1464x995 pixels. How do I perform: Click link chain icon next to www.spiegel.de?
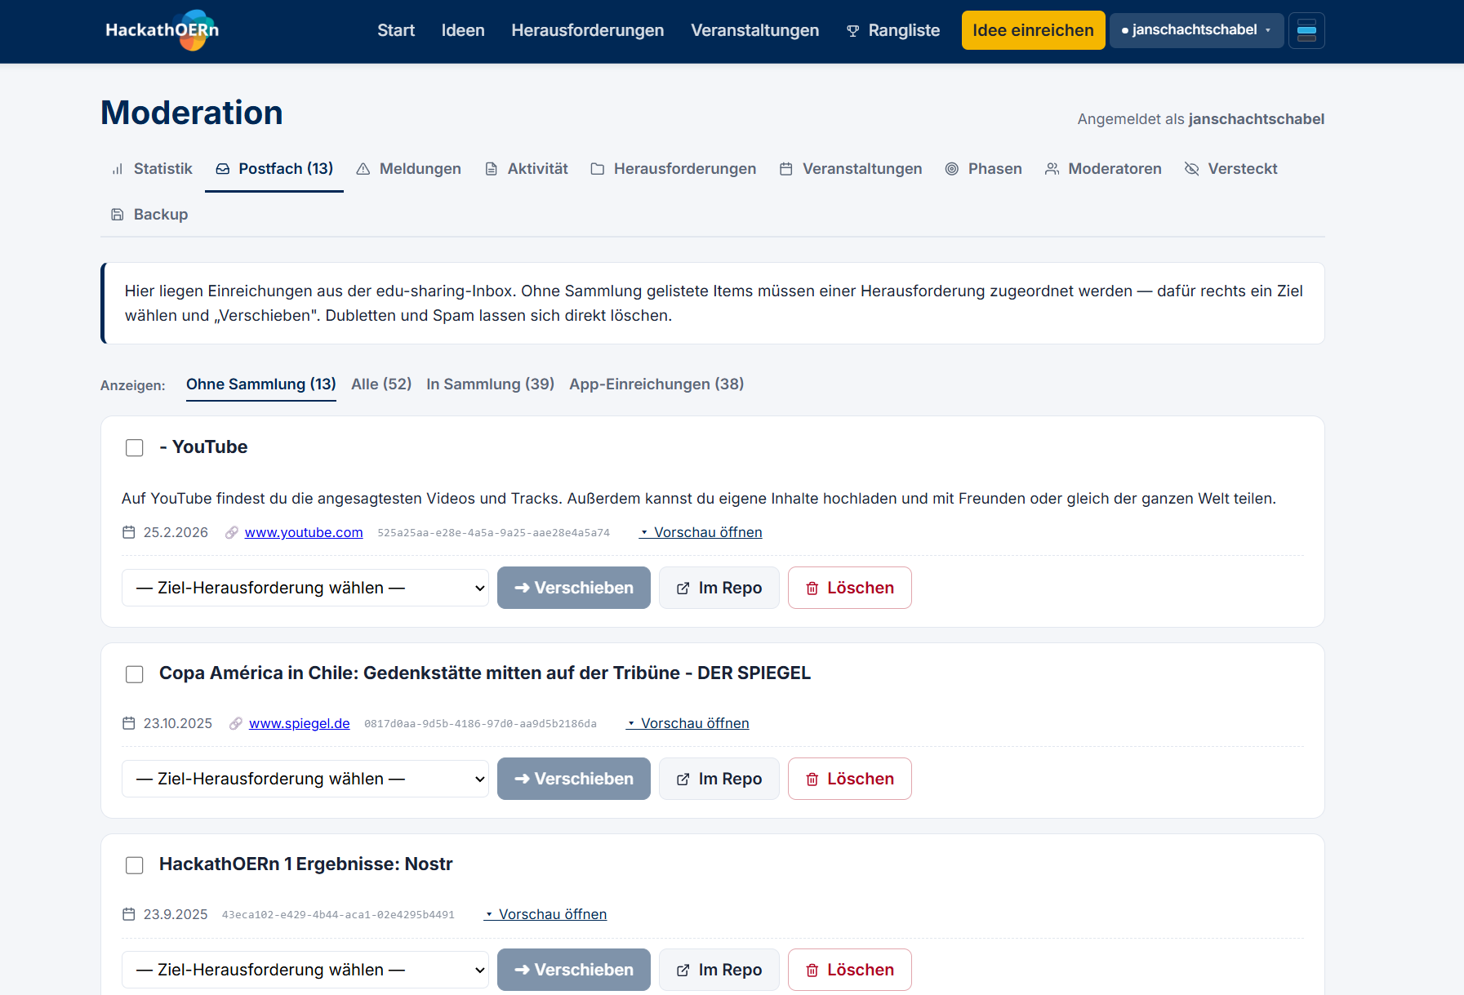point(236,723)
